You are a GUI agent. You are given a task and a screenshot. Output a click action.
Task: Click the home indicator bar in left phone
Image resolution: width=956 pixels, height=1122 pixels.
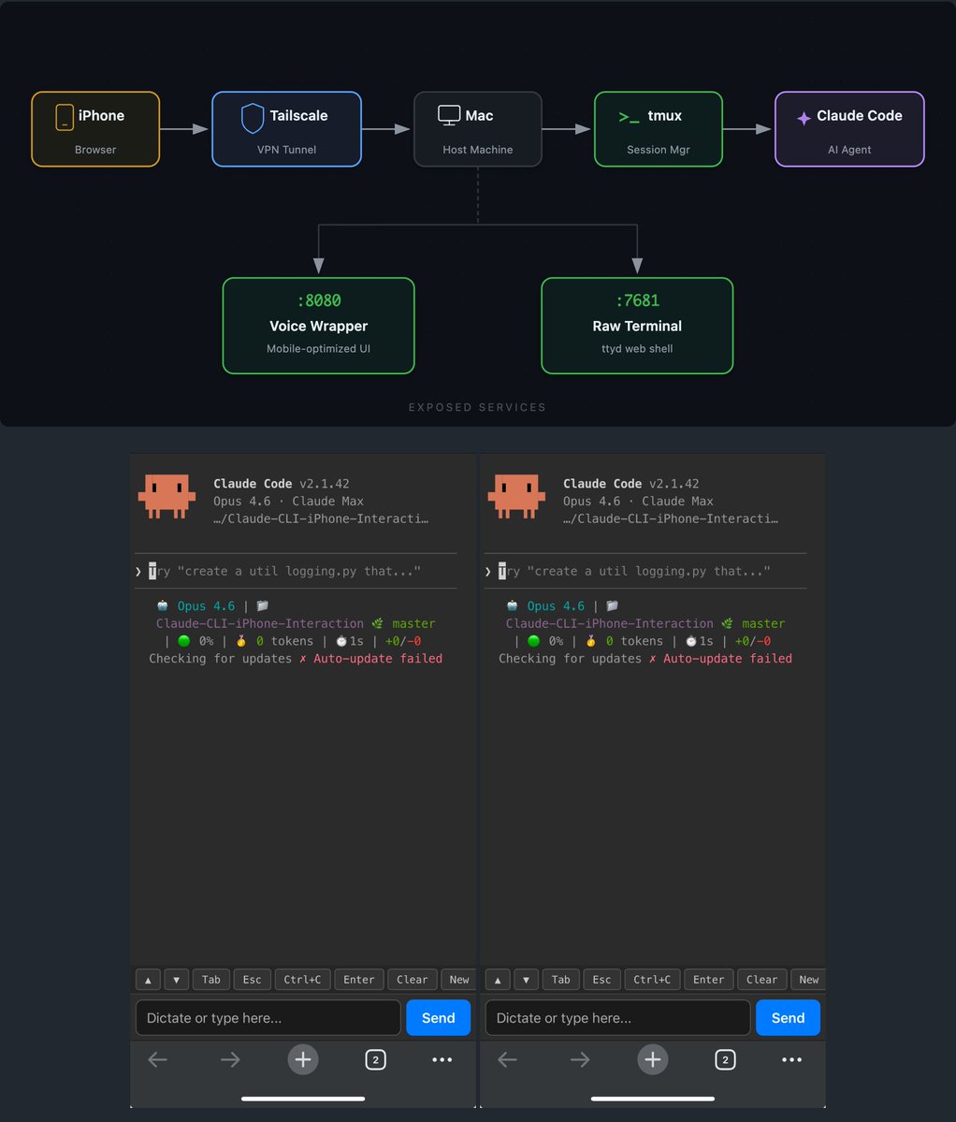click(303, 1099)
